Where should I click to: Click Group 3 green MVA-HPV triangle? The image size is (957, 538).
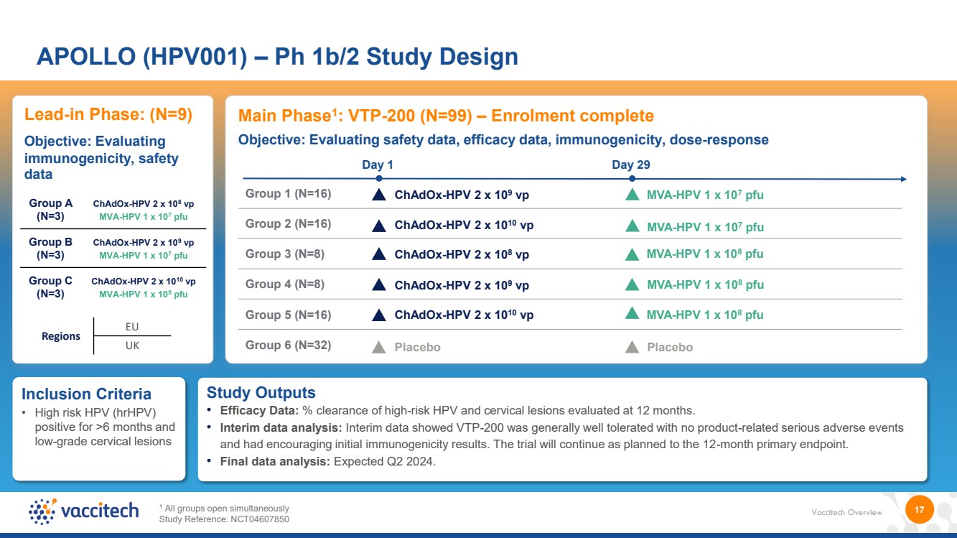[632, 254]
